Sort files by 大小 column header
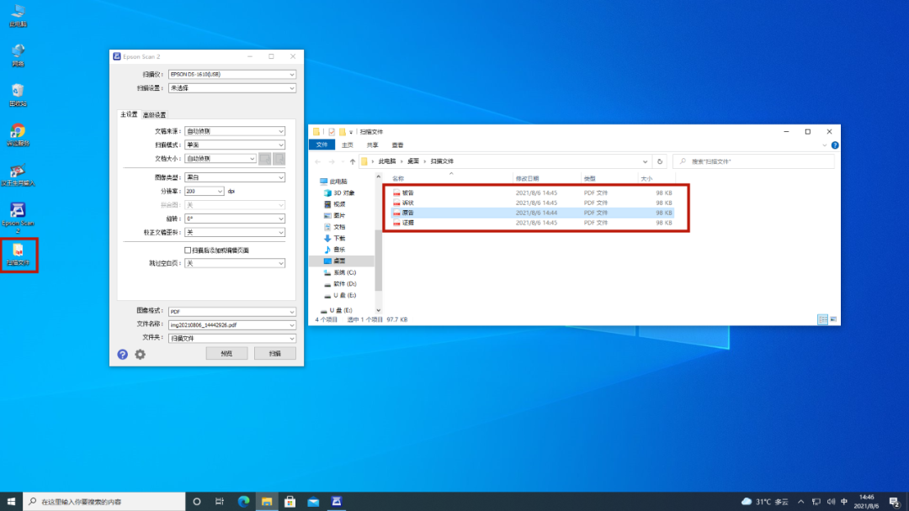 [x=656, y=178]
